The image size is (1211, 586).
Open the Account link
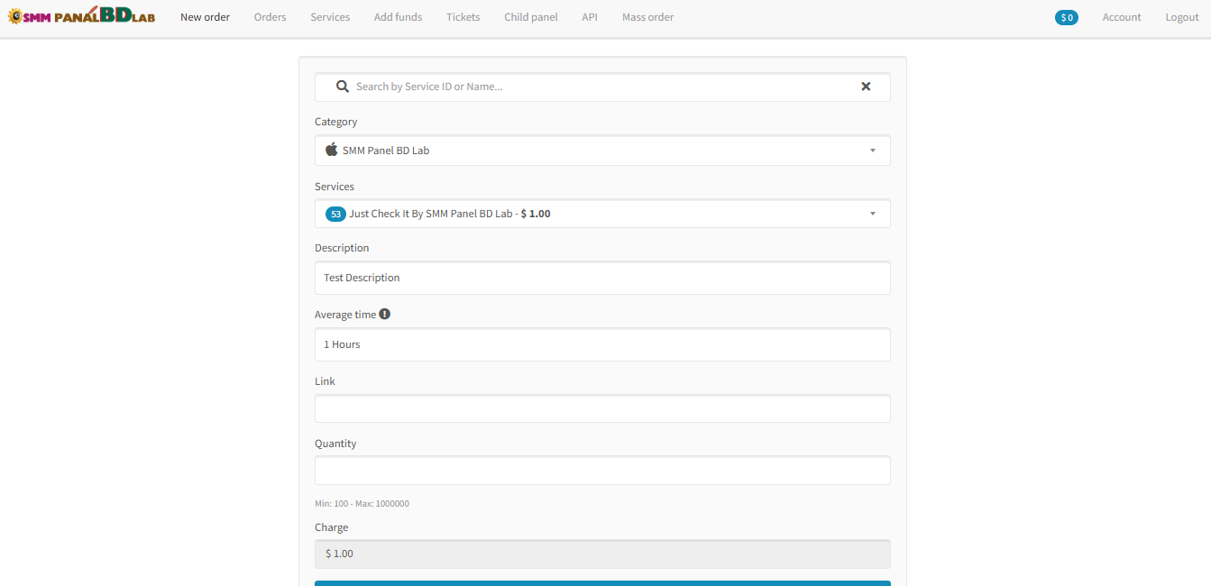coord(1121,17)
